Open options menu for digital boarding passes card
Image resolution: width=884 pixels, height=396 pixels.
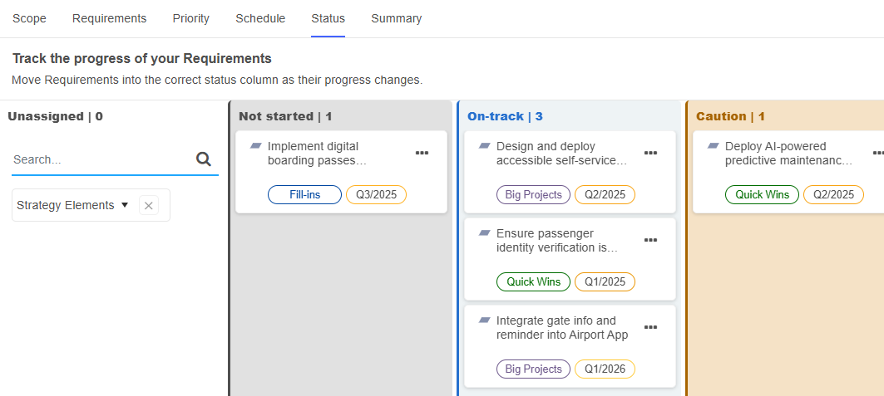pyautogui.click(x=422, y=153)
